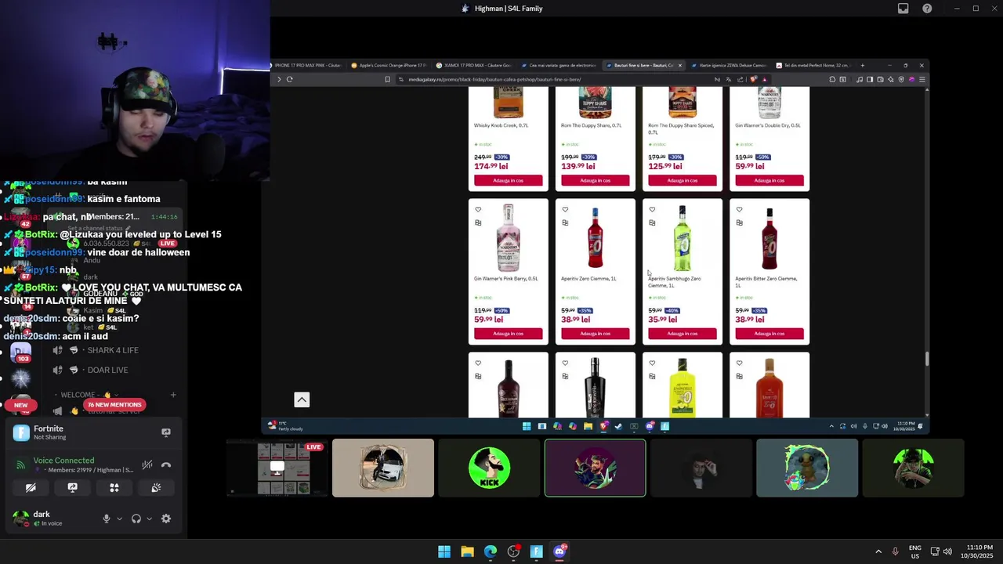Add Rom The Duppy Share 0.7L to cart
Screen dimensions: 1003x564
pyautogui.click(x=595, y=180)
